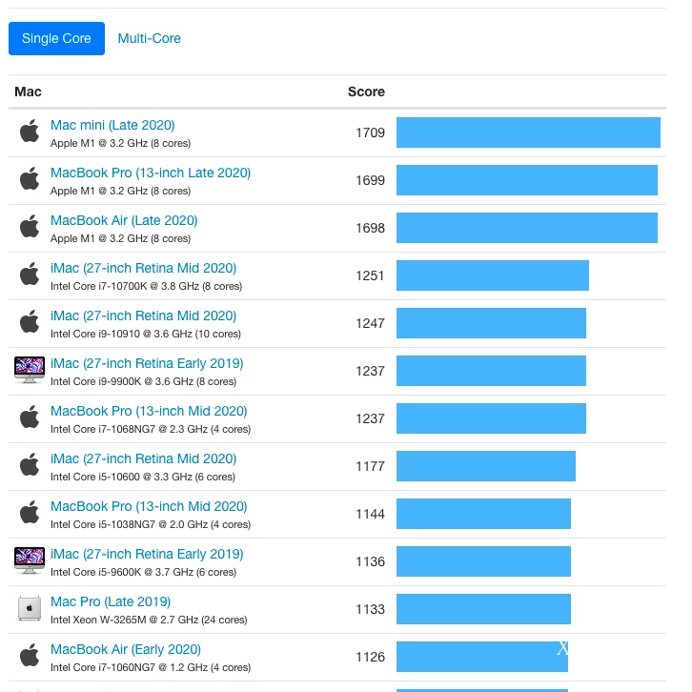Click the score bar for Mac Pro 1133

click(x=483, y=609)
